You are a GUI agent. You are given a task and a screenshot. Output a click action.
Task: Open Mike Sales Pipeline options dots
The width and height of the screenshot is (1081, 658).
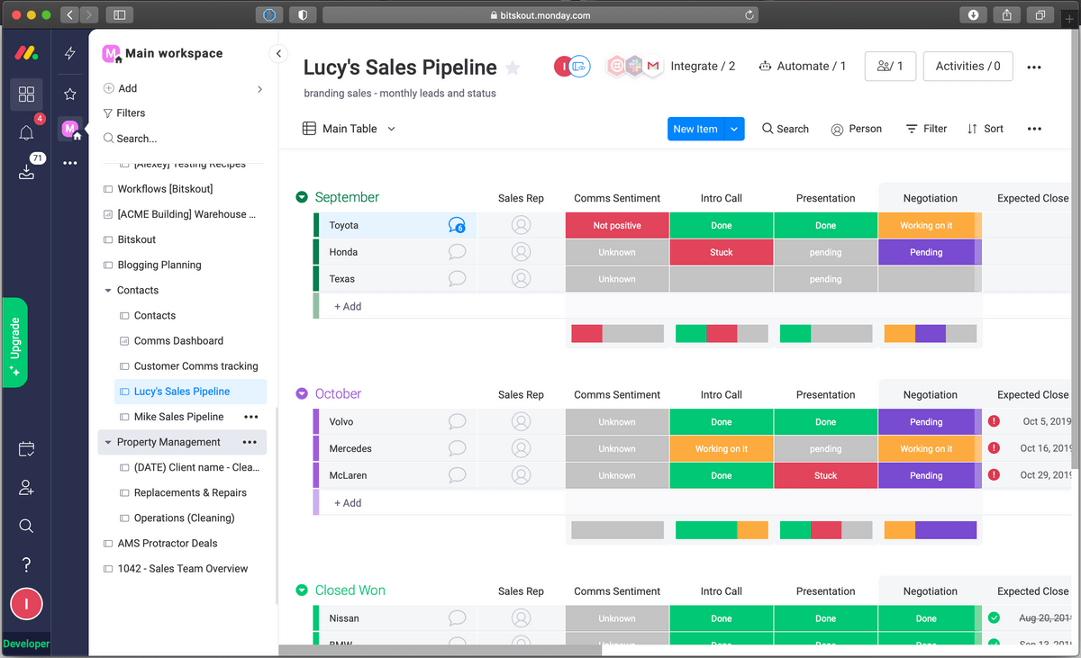[x=250, y=417]
